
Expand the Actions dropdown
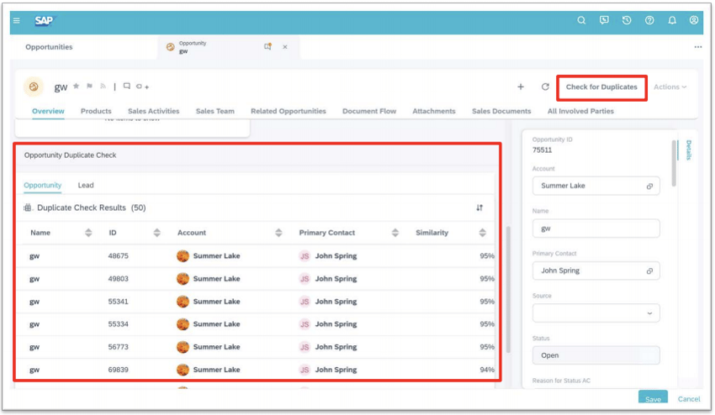click(x=670, y=87)
